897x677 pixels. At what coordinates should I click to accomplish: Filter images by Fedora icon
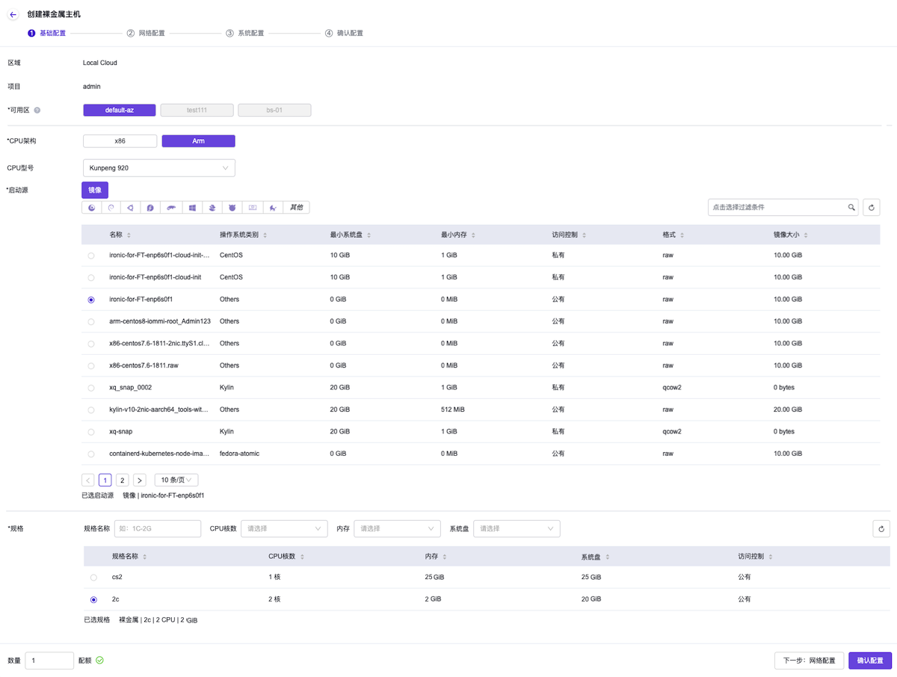[x=150, y=208]
